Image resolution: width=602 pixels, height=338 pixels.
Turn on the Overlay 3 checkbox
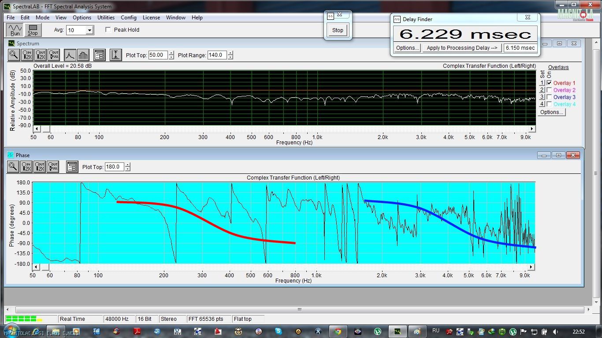pos(549,97)
